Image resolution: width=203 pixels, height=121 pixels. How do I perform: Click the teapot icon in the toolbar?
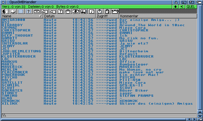tap(115, 11)
